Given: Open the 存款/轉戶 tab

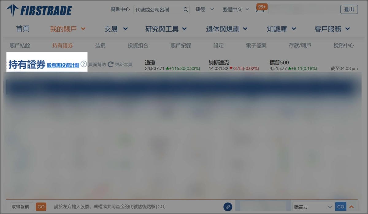Looking at the screenshot, I should 300,45.
